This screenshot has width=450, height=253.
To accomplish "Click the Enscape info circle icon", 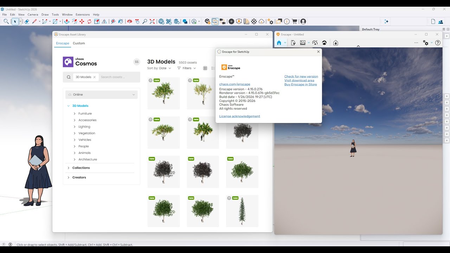I will tap(287, 21).
